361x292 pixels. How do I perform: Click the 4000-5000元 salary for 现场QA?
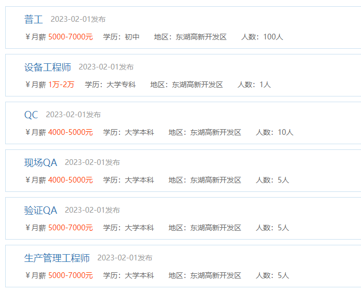71,180
